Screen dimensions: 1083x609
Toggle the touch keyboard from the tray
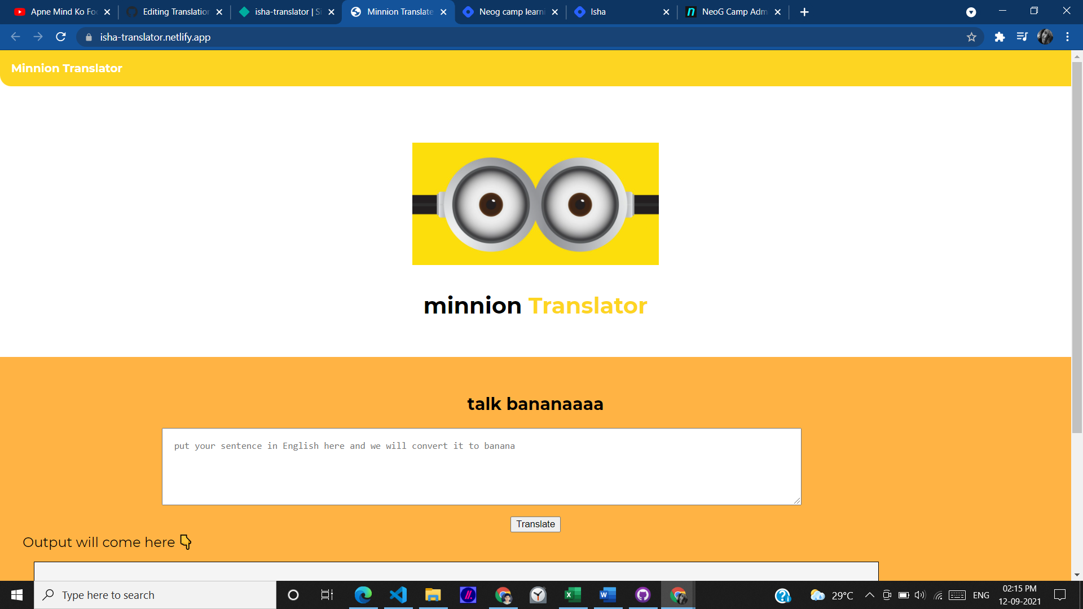coord(957,595)
